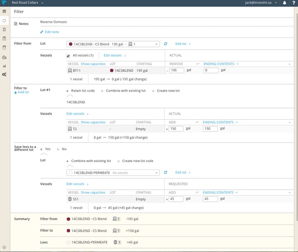The image size is (298, 252).
Task: Refresh the lees lot list
Action: pyautogui.click(x=165, y=172)
